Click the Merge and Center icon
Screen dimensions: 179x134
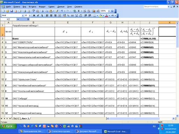pyautogui.click(x=59, y=15)
